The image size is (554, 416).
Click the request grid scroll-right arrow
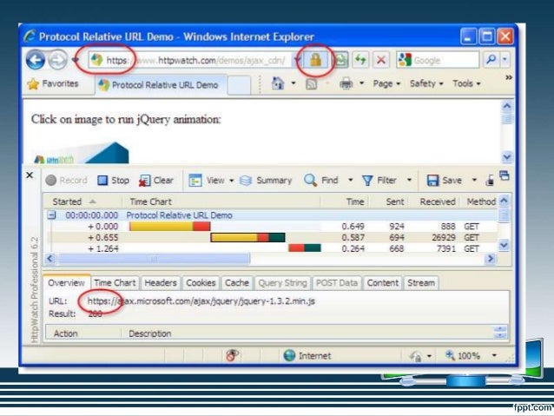(x=491, y=259)
